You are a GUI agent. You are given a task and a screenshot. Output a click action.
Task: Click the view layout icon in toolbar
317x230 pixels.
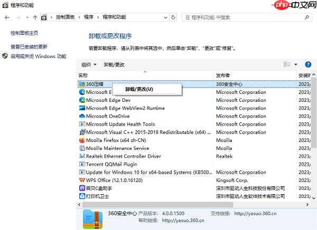coord(287,64)
